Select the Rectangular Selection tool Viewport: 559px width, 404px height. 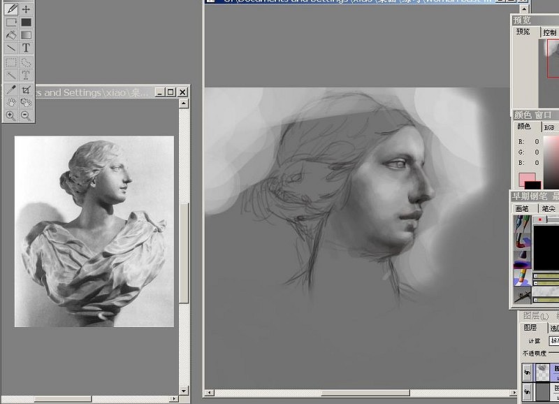11,62
